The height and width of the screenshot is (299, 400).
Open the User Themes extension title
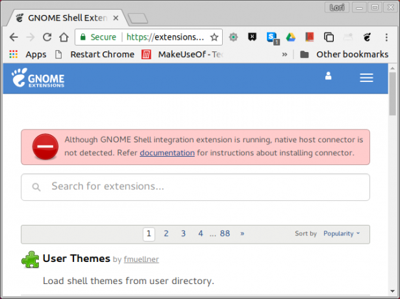(x=76, y=259)
